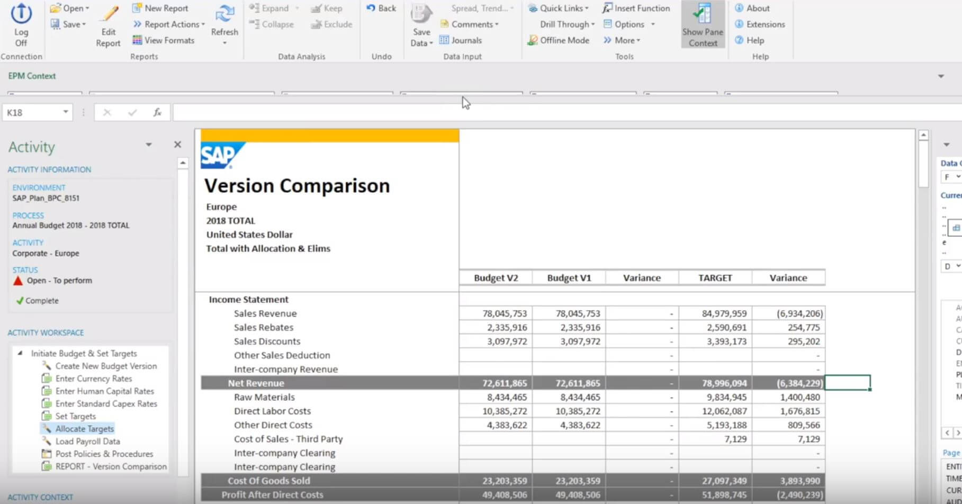Click Activity pane scroll up arrow
Image resolution: width=962 pixels, height=504 pixels.
tap(183, 163)
